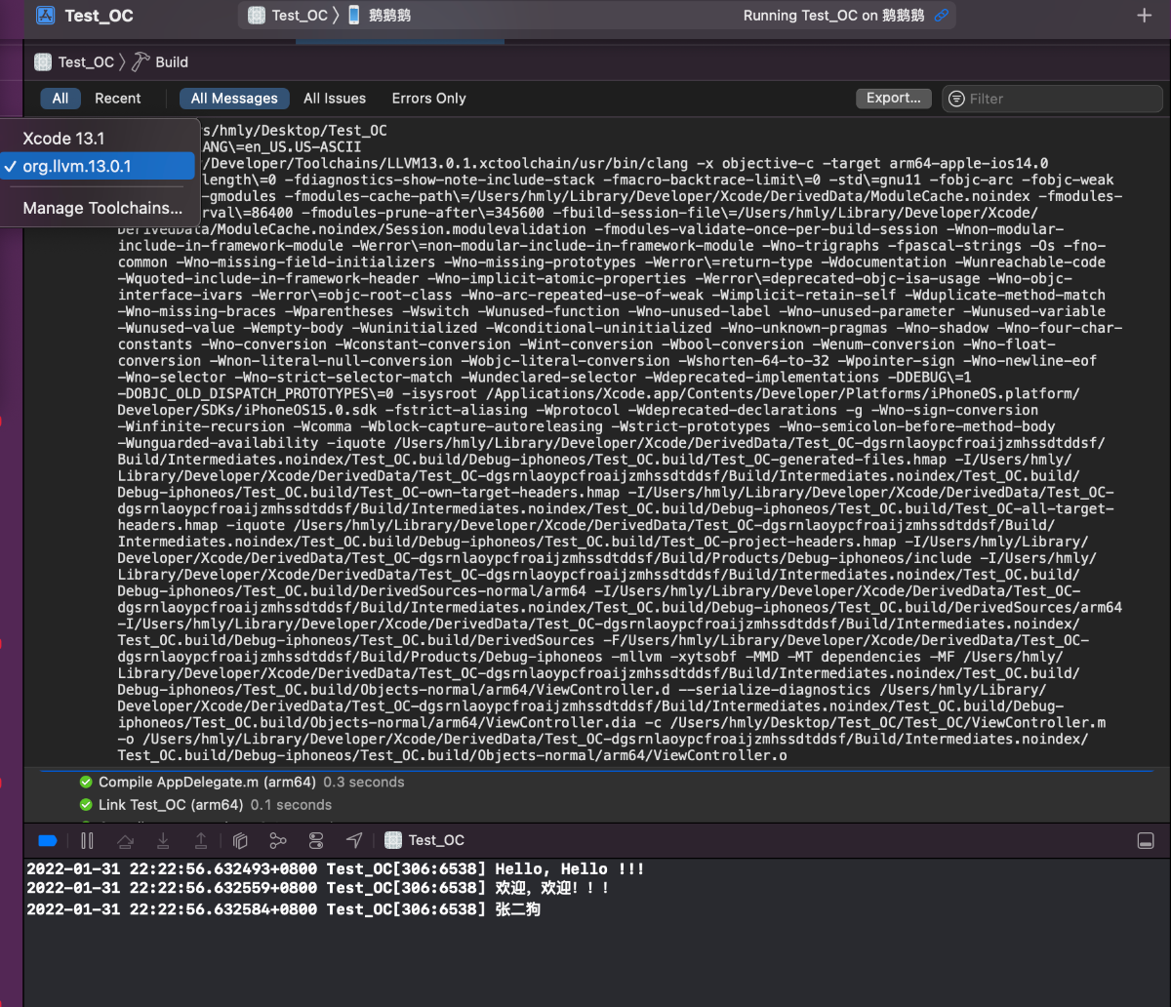Toggle the blue breakpoints activation icon
Screen dimensions: 1171x1007
click(47, 840)
